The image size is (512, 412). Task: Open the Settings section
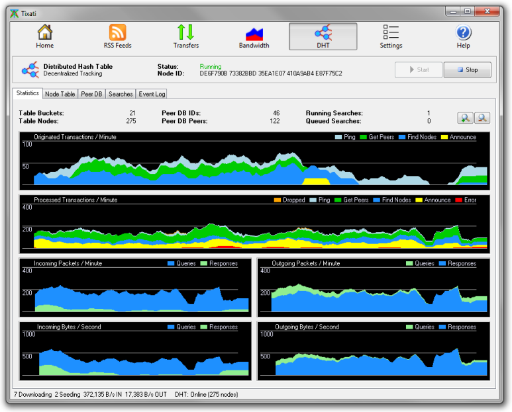pyautogui.click(x=391, y=36)
